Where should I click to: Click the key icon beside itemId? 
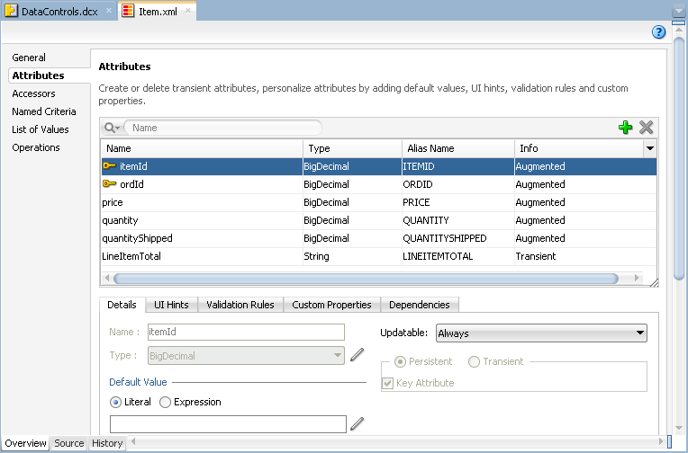coord(109,165)
